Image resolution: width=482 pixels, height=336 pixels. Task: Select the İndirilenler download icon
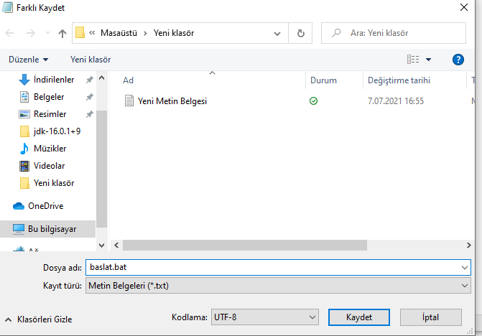tap(24, 80)
